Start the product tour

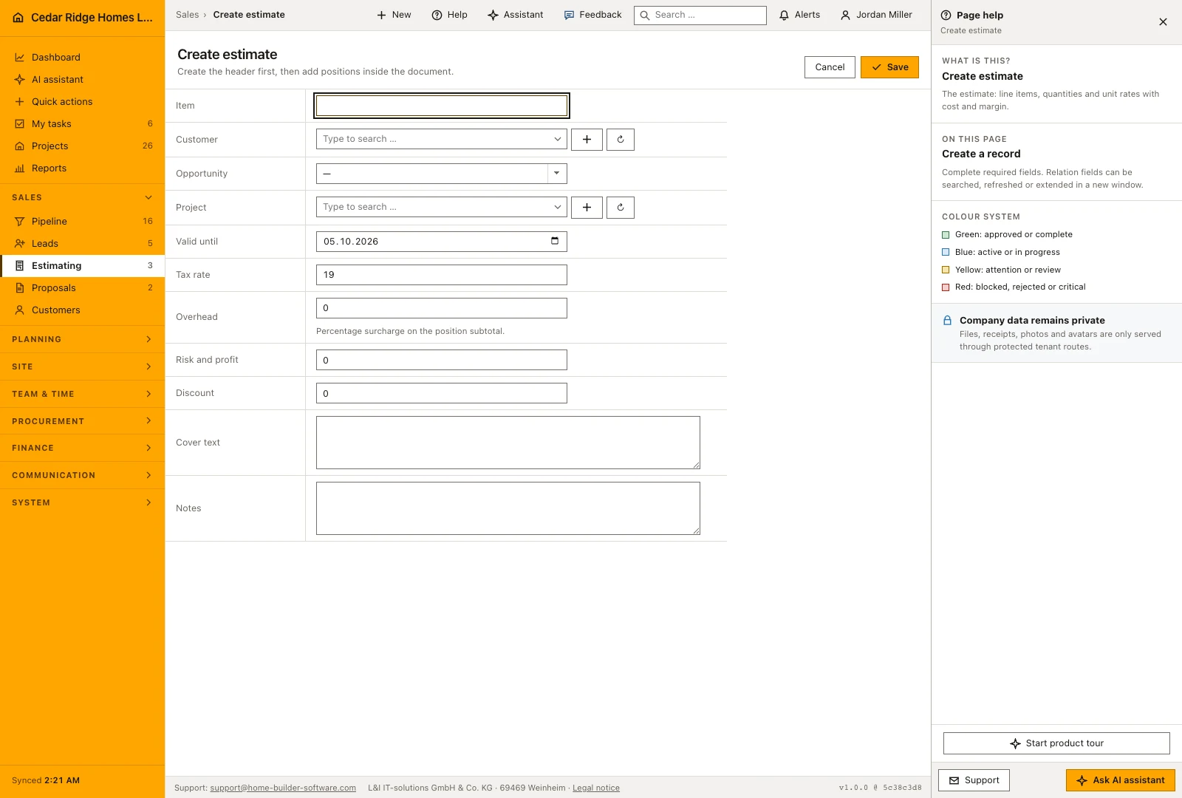pyautogui.click(x=1056, y=743)
